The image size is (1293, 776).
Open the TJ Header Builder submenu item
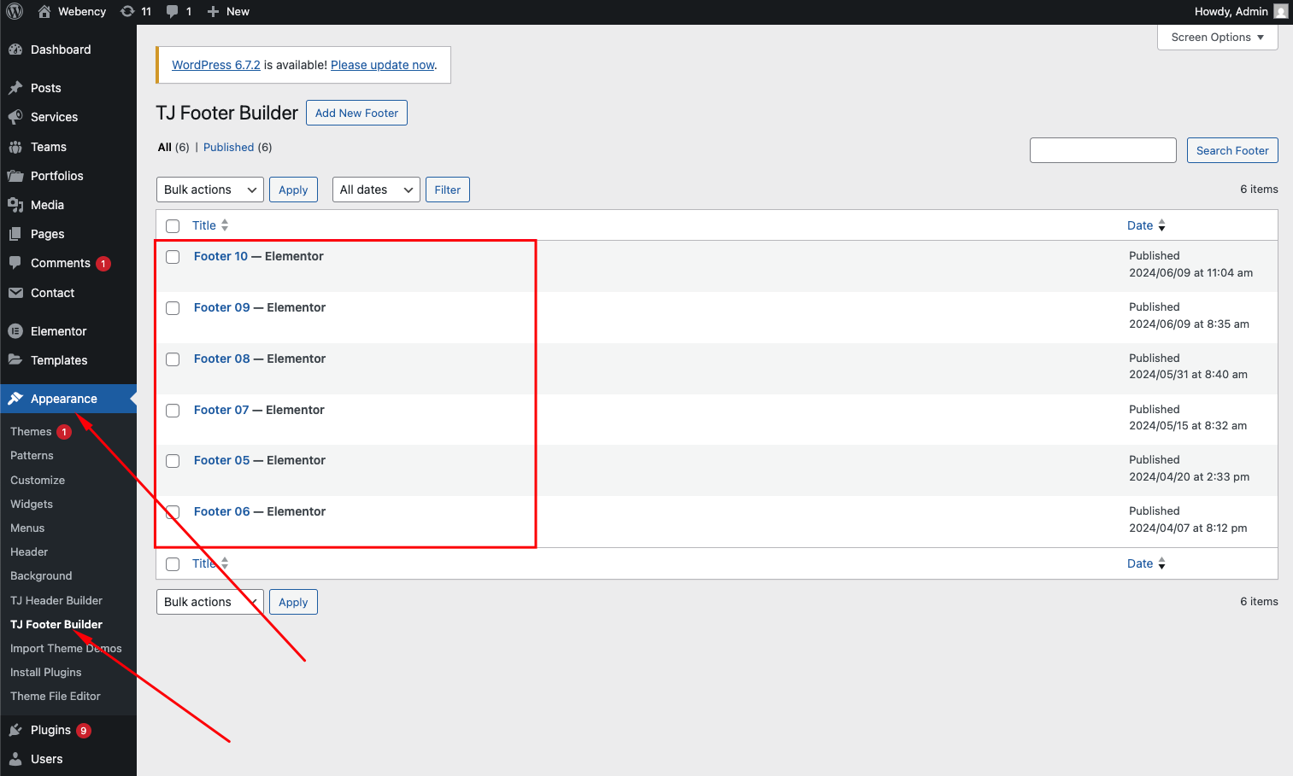pyautogui.click(x=56, y=601)
